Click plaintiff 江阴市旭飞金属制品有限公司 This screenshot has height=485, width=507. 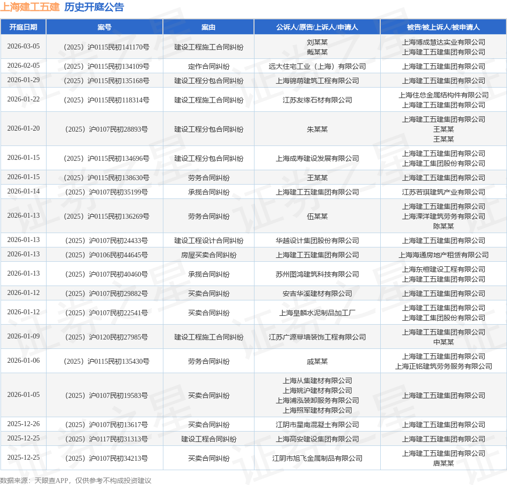point(317,458)
